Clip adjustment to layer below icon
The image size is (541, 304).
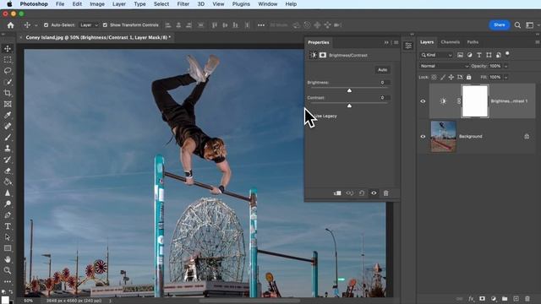click(337, 193)
